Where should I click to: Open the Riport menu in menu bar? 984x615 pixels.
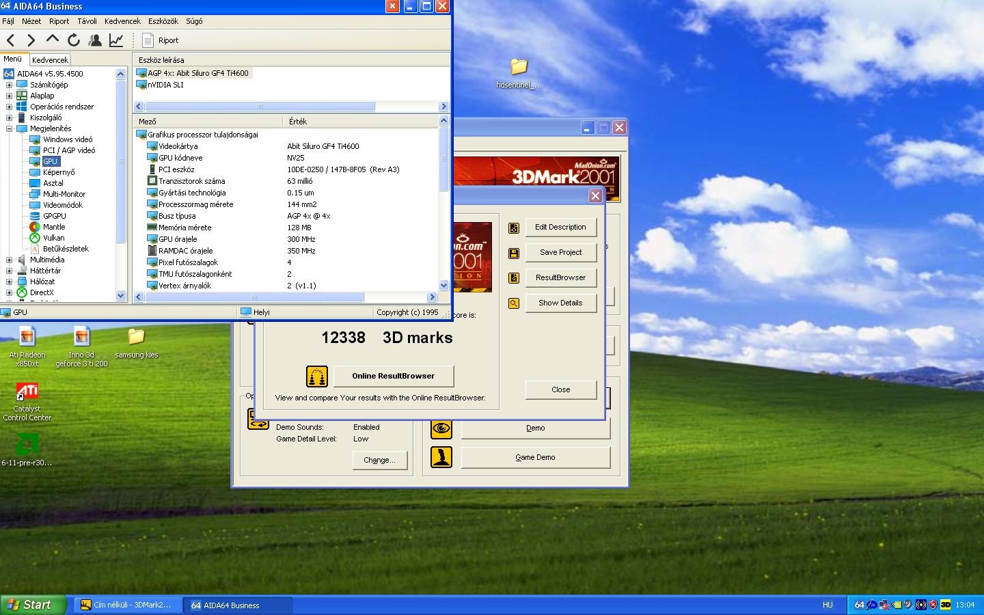click(59, 21)
